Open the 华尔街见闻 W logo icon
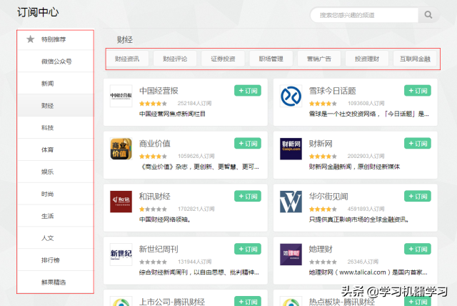 click(291, 202)
